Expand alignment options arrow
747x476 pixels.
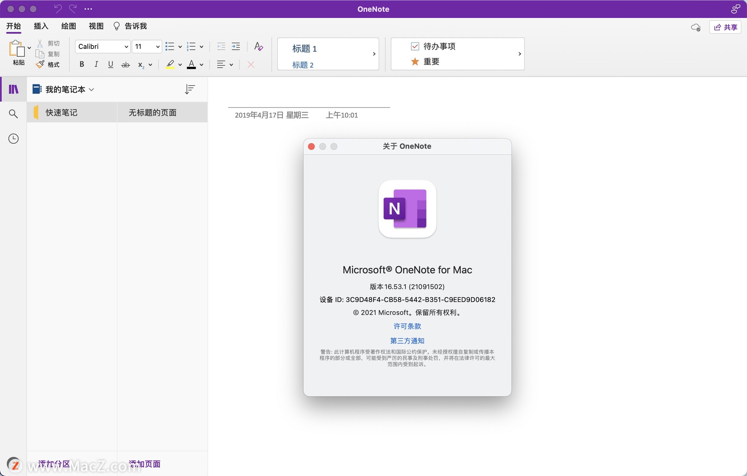[x=231, y=65]
